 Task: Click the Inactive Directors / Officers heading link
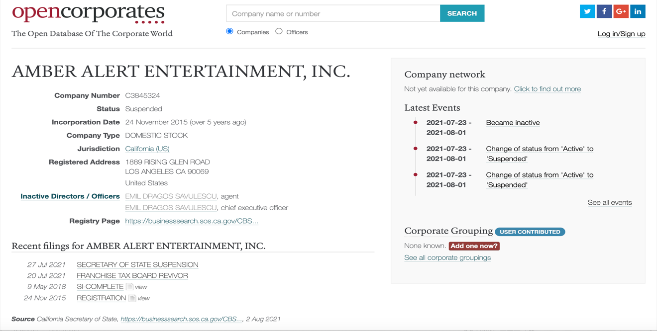coord(70,196)
